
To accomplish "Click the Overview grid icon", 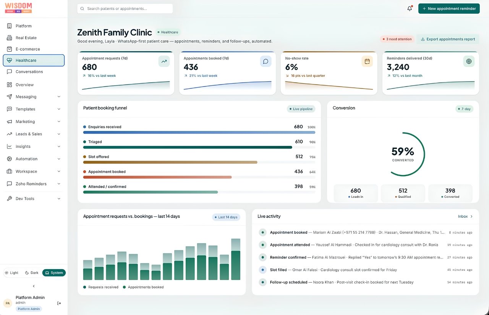I will tap(9, 85).
